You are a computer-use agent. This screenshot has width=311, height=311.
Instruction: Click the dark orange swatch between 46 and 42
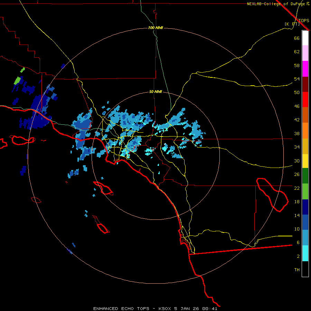(x=305, y=115)
